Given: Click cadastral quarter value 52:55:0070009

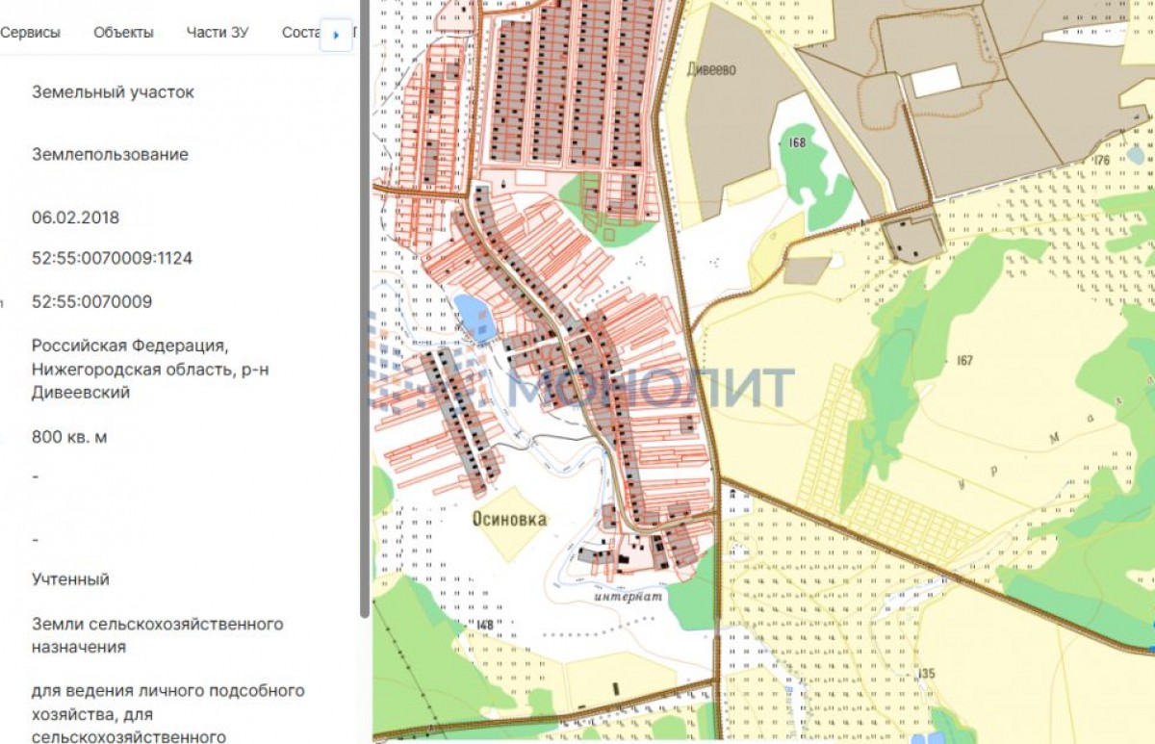Looking at the screenshot, I should pos(91,302).
